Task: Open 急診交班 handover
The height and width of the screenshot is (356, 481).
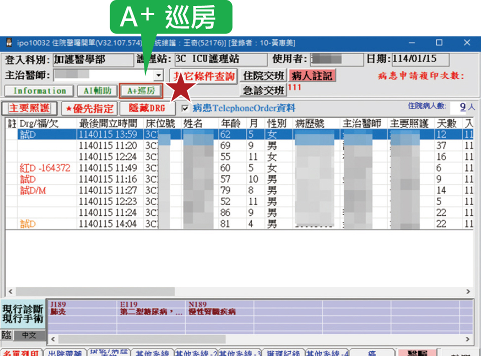Action: click(x=264, y=90)
